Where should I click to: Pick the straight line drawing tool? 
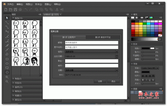[7, 23]
